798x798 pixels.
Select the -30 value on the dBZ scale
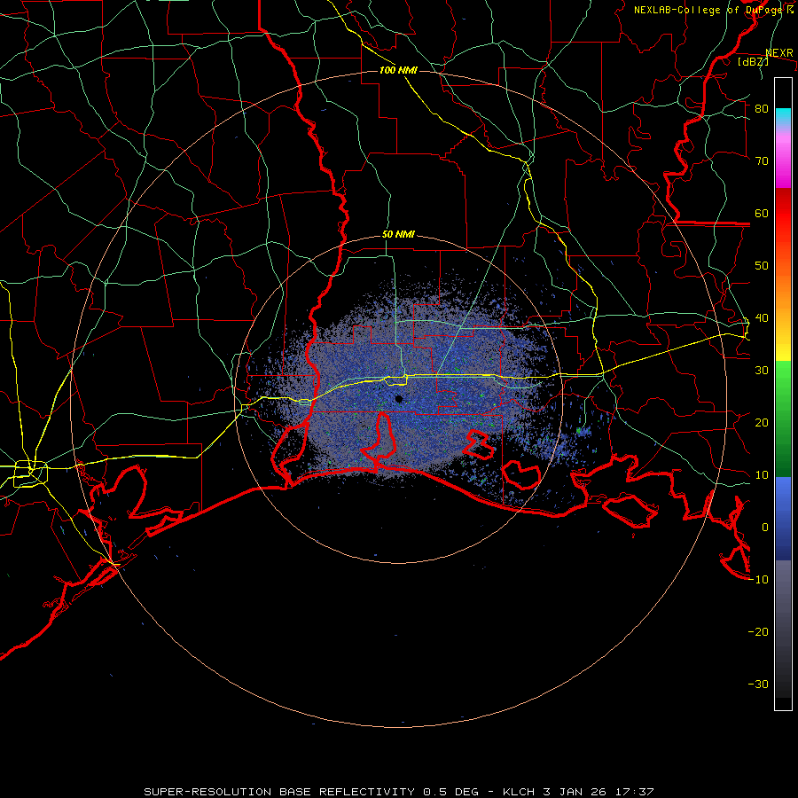click(758, 685)
